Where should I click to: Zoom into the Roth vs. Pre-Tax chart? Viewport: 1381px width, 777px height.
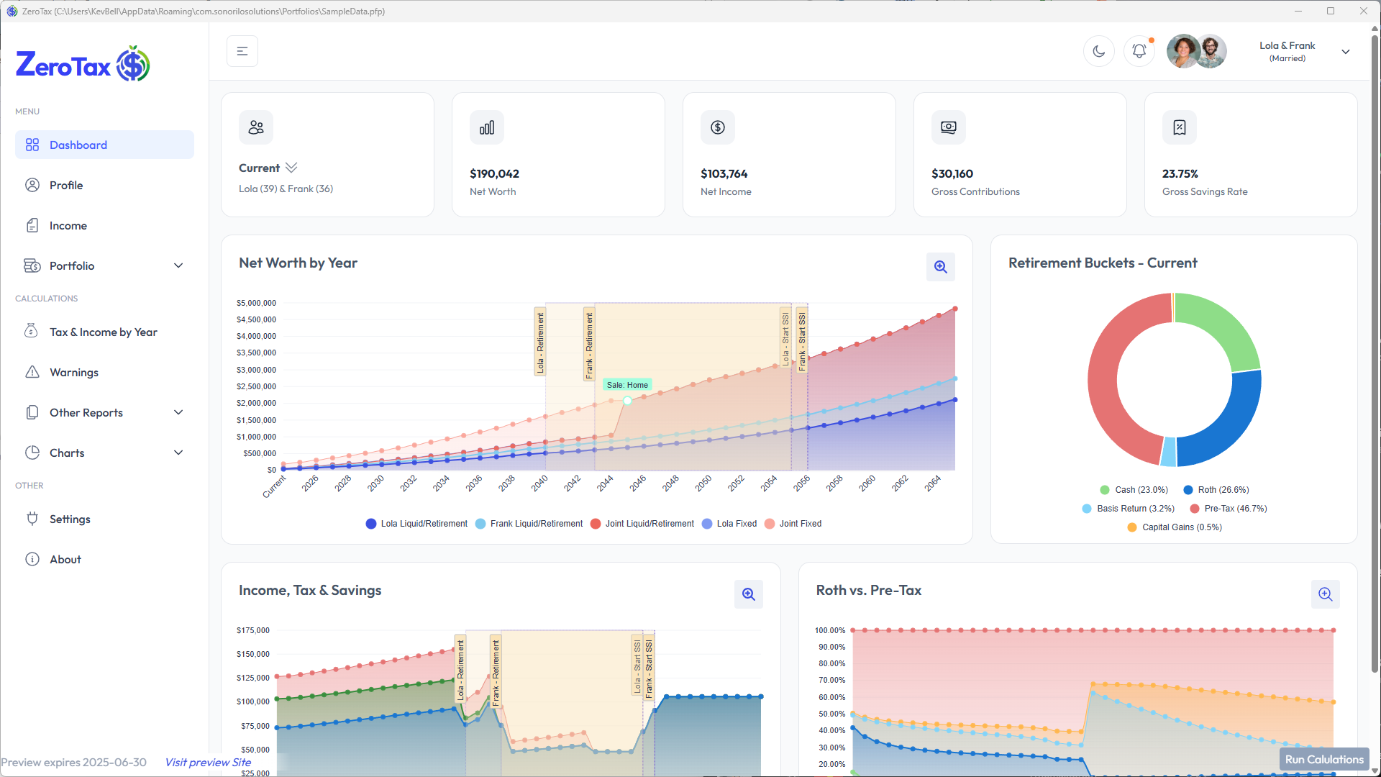pos(1325,594)
